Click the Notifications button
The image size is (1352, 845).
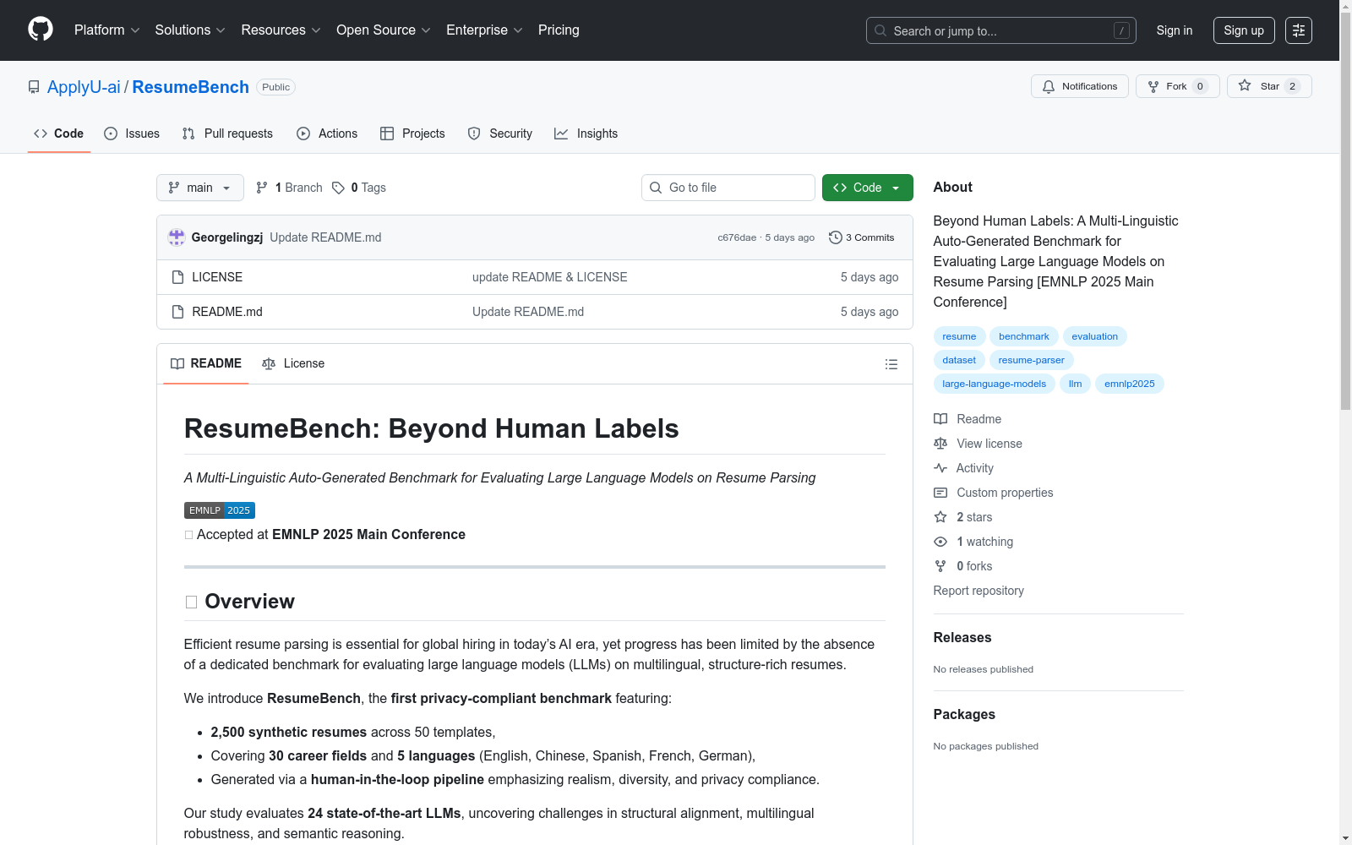[x=1080, y=86]
